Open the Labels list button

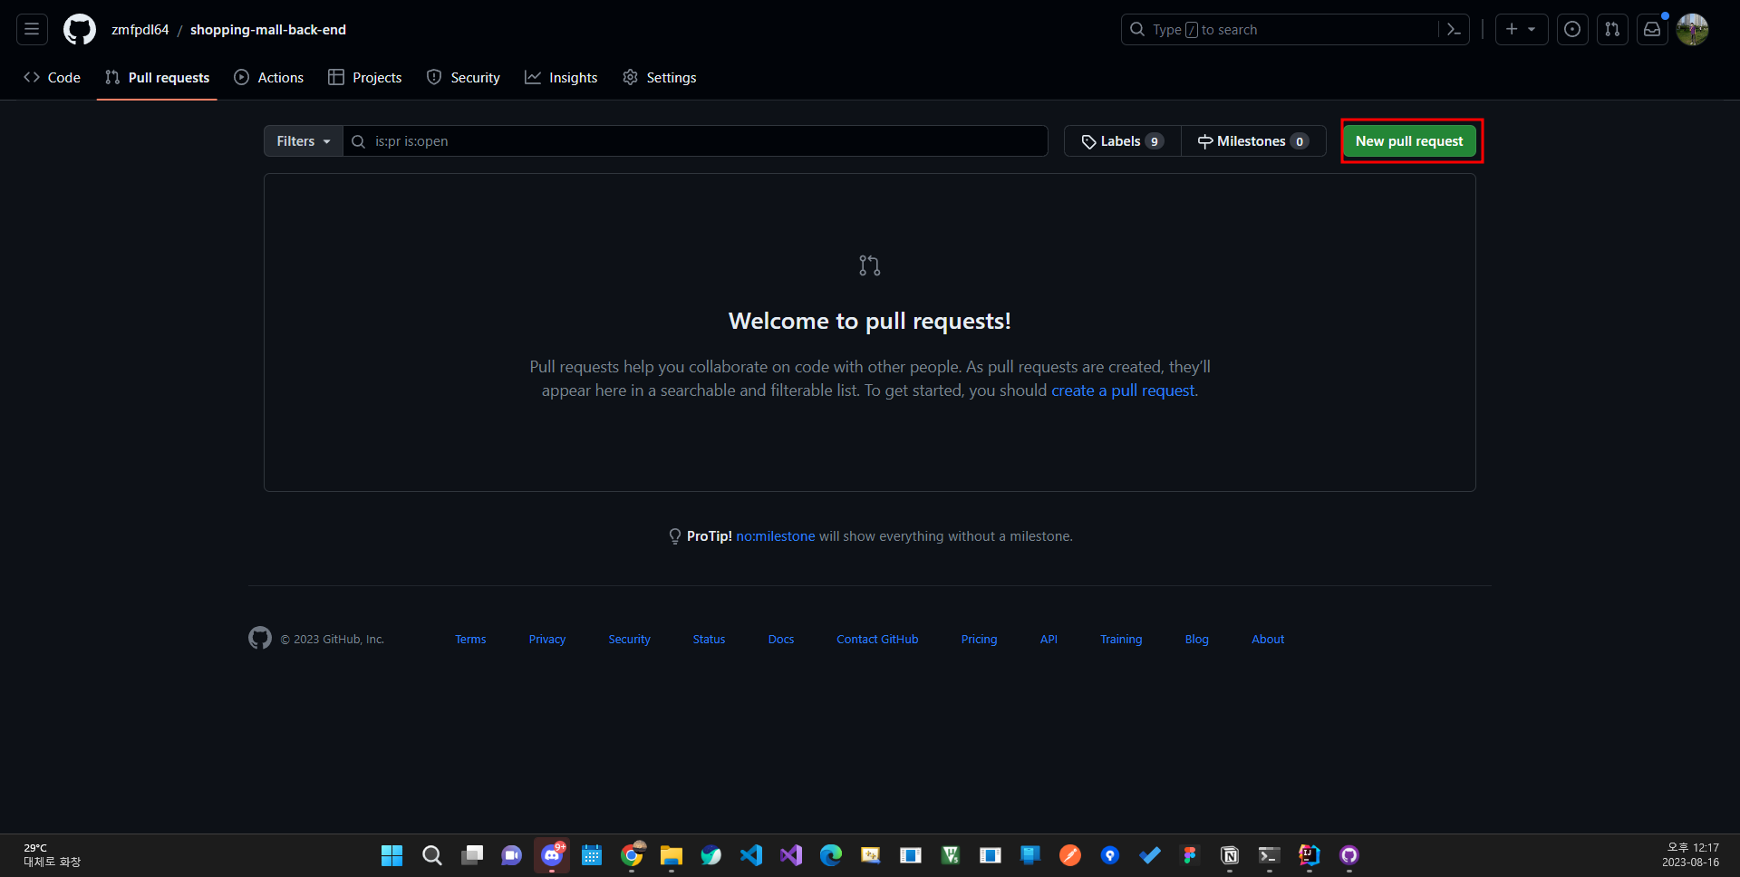point(1122,141)
